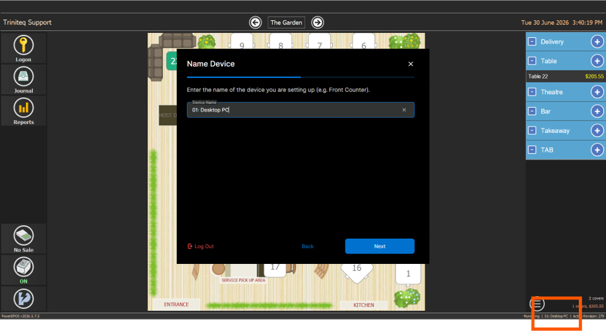
Task: Collapse the Takeaway section
Action: coord(532,130)
